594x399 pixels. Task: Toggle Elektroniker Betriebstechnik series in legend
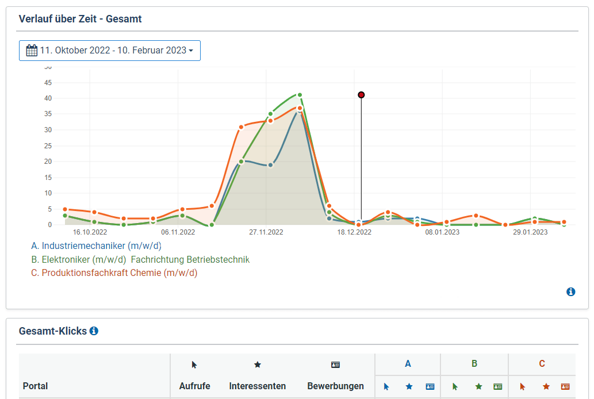140,259
